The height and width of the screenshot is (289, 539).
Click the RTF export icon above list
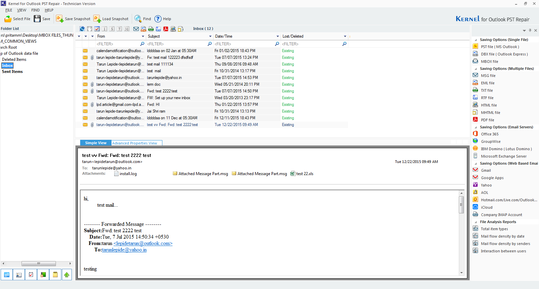(158, 29)
